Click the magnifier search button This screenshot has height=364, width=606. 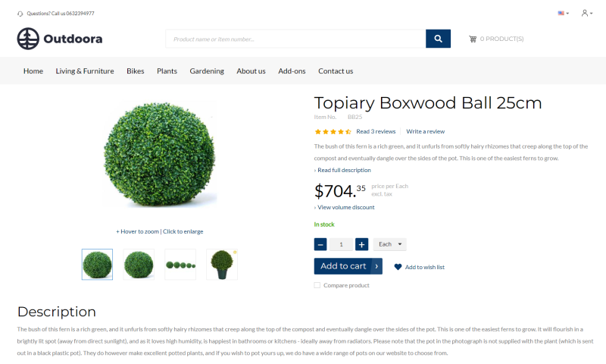(438, 39)
